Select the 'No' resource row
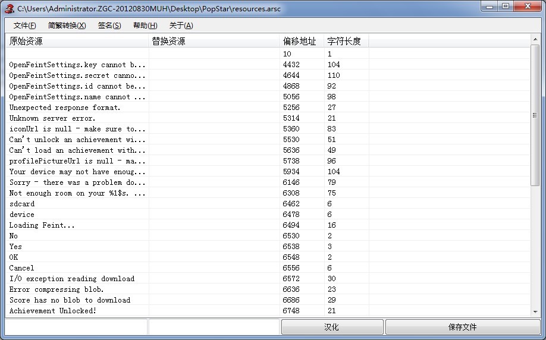The image size is (546, 340). click(268, 235)
